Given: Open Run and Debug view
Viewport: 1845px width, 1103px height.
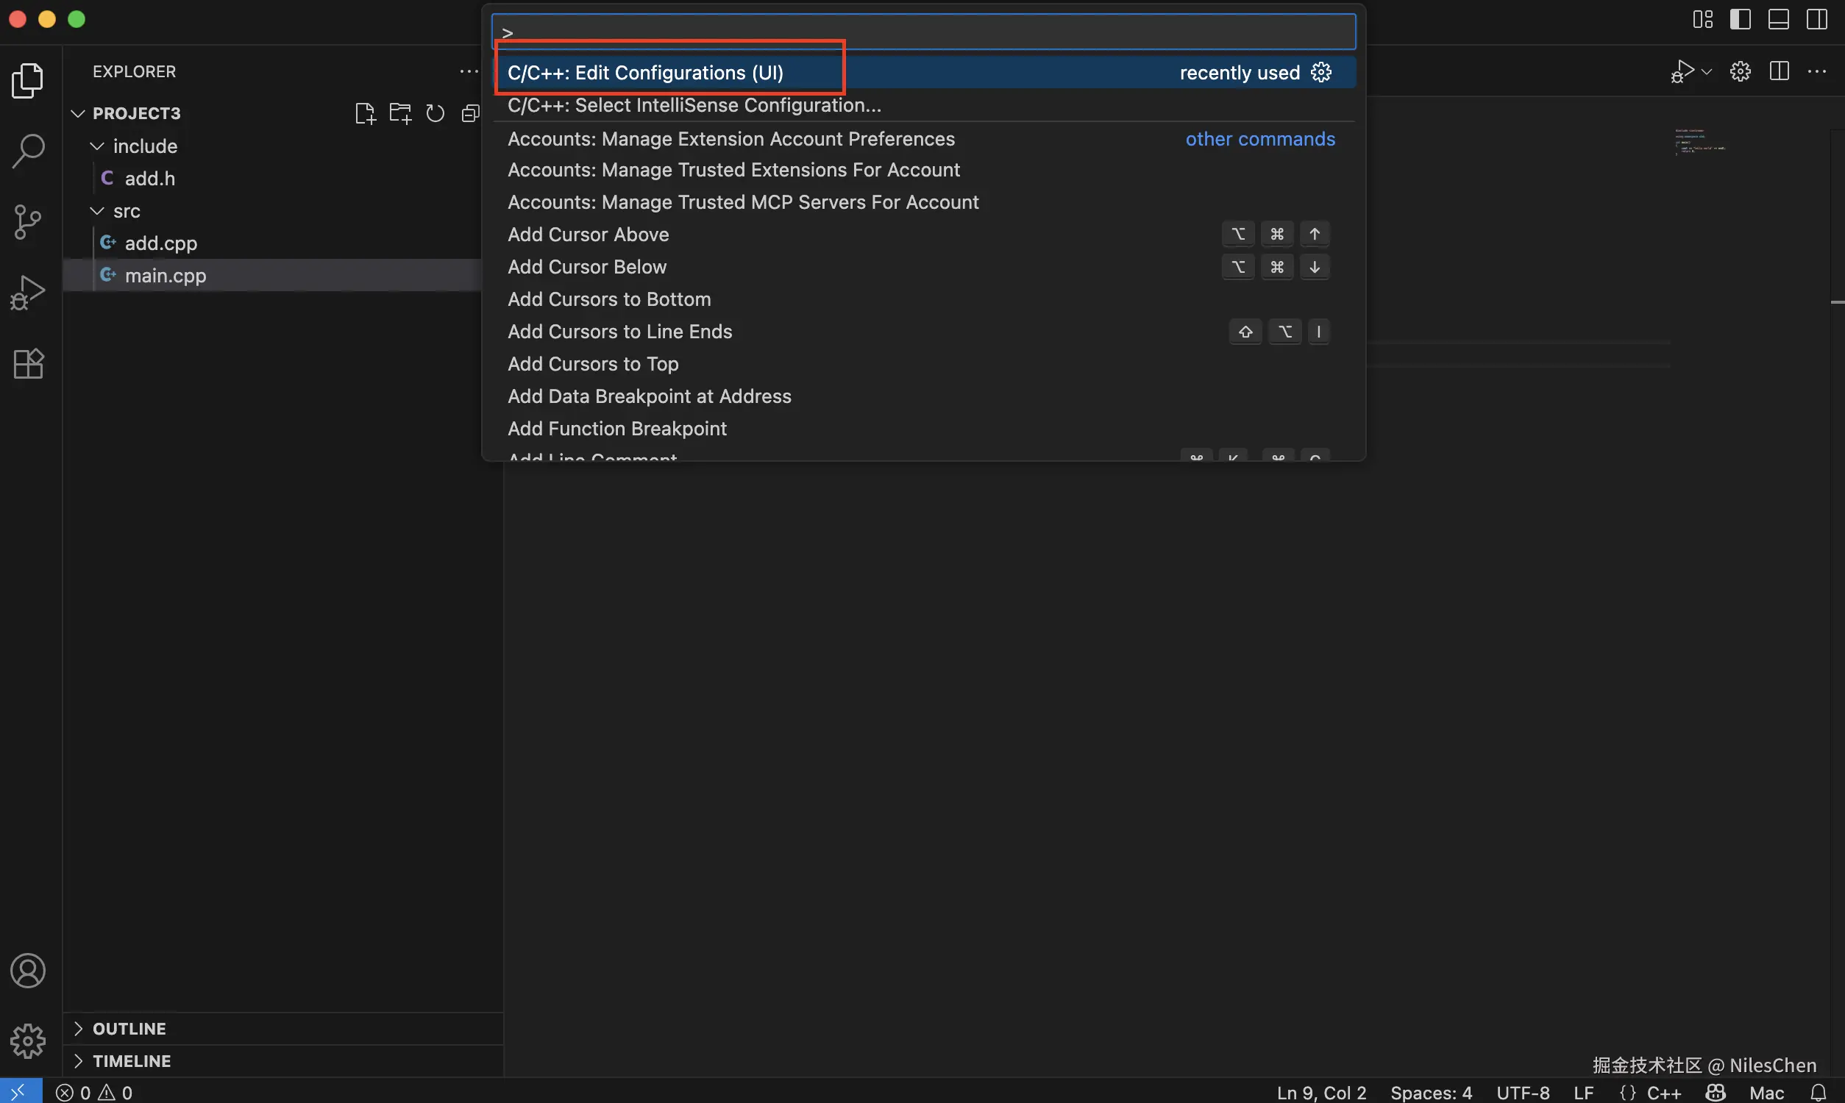Looking at the screenshot, I should 28,292.
